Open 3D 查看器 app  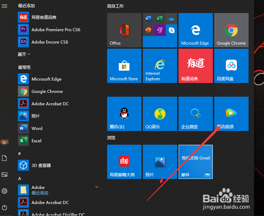click(58, 165)
